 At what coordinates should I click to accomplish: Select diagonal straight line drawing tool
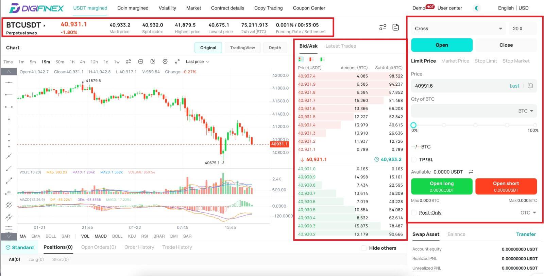coord(9,156)
